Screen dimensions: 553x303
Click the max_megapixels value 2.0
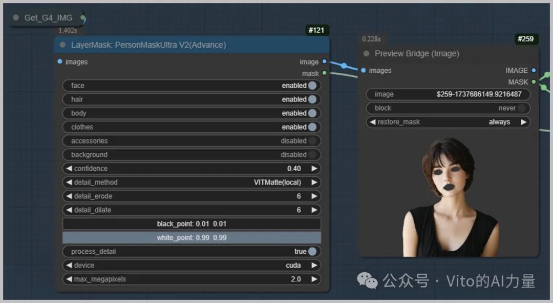click(296, 279)
